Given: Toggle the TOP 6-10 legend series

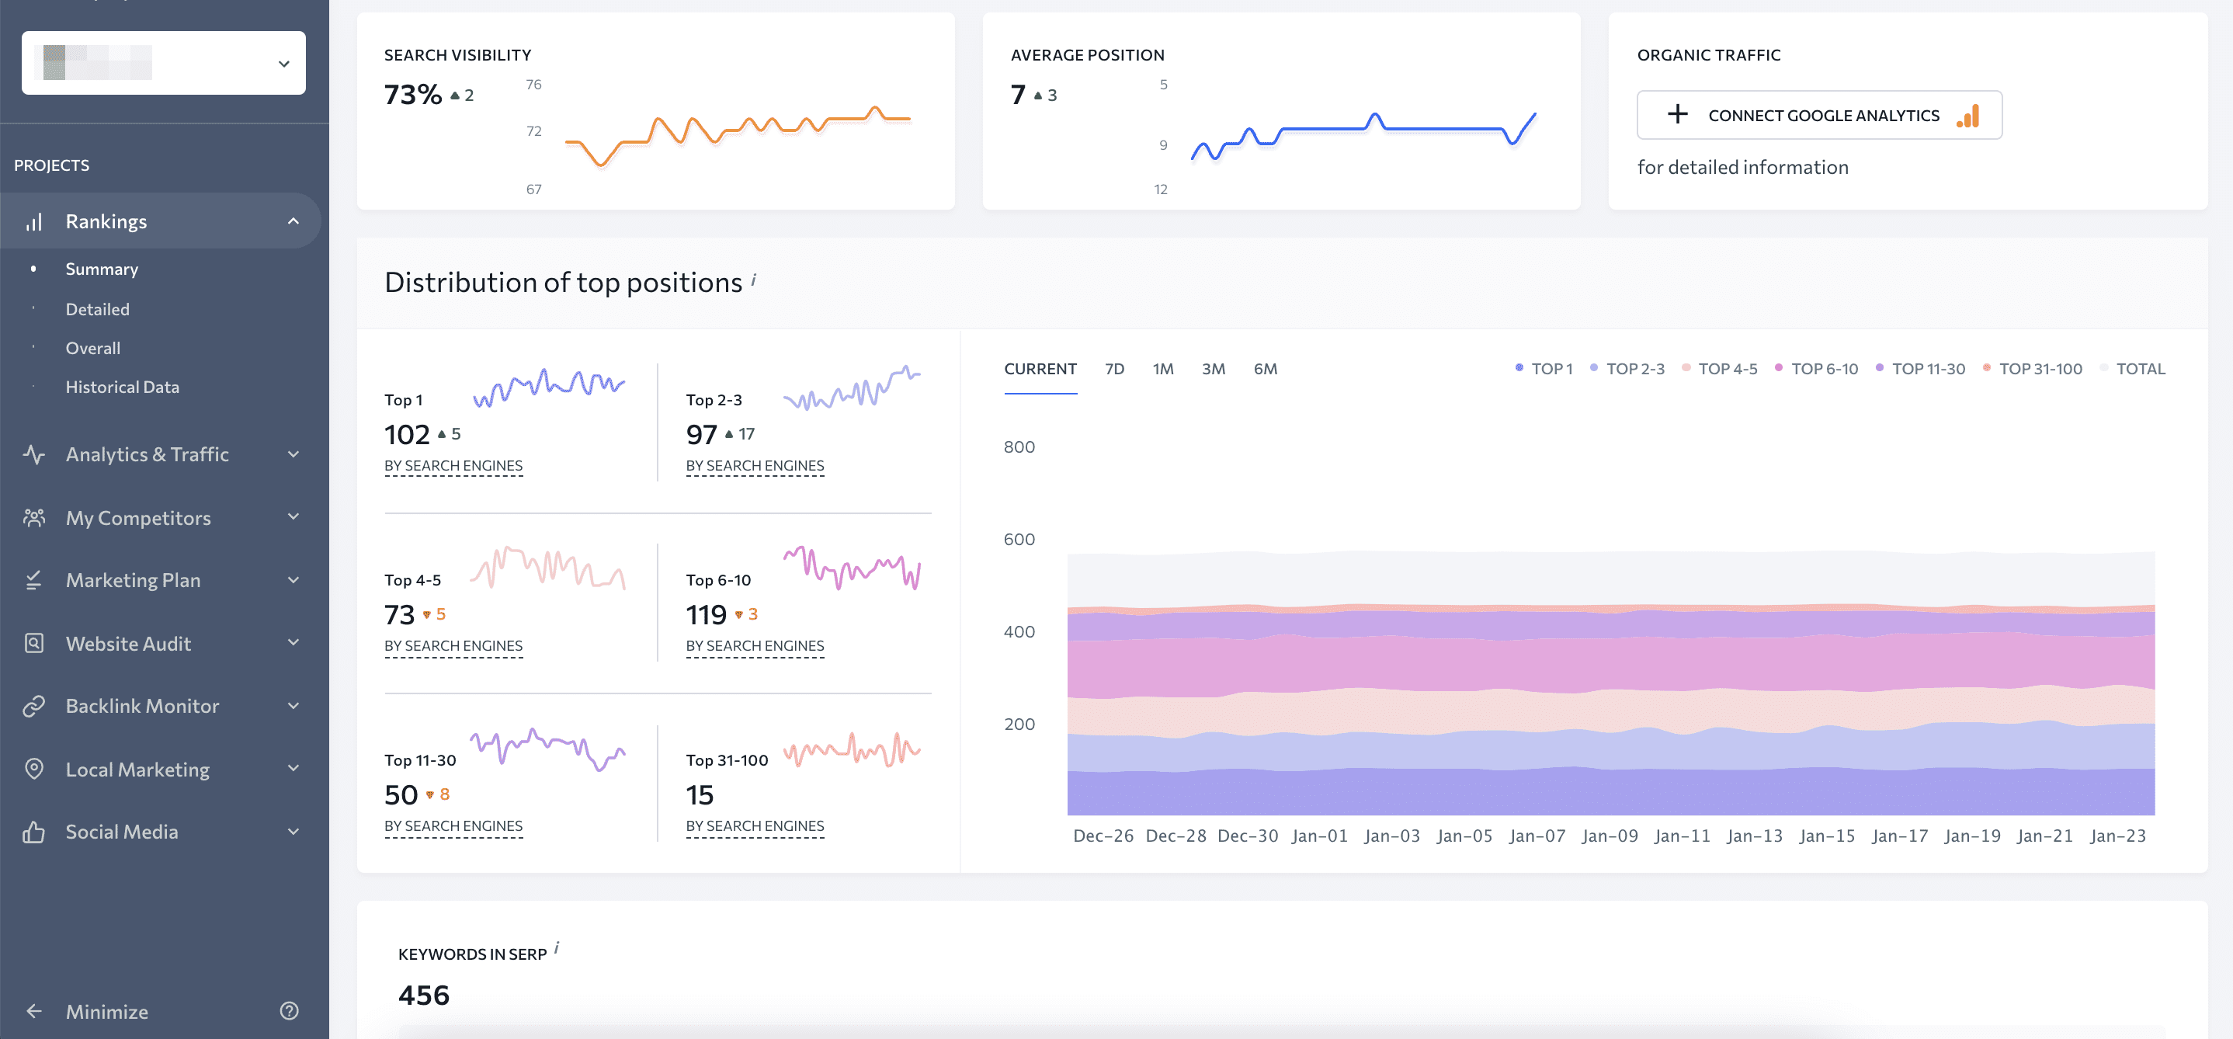Looking at the screenshot, I should coord(1816,369).
